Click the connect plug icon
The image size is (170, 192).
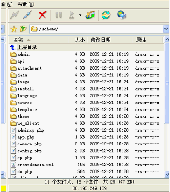(27, 15)
